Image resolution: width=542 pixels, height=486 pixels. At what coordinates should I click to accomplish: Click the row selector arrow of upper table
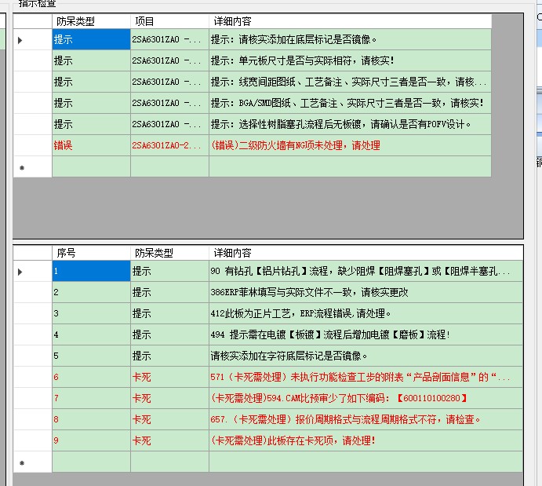[20, 40]
